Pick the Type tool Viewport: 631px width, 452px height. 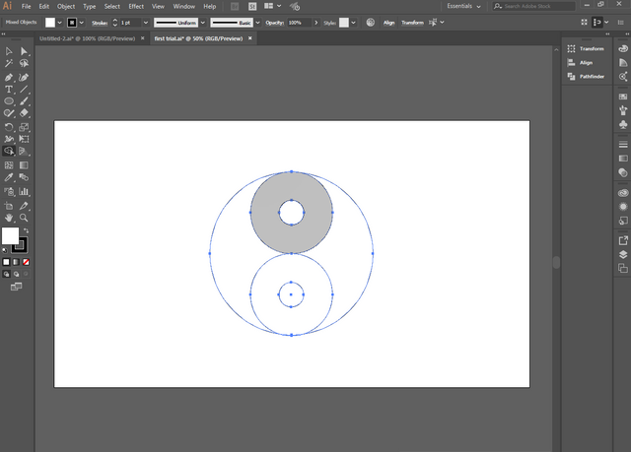tap(9, 89)
